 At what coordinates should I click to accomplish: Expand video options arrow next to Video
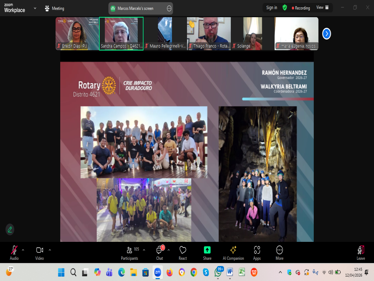tap(50, 250)
